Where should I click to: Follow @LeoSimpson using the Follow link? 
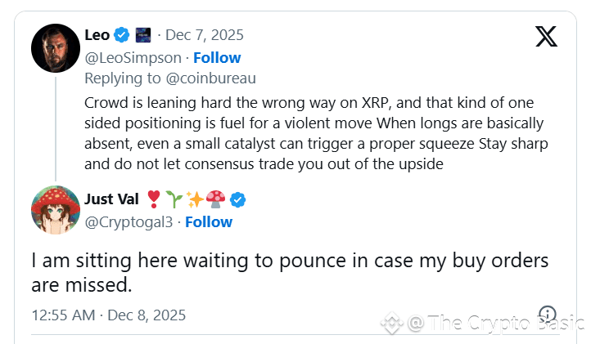pyautogui.click(x=217, y=57)
